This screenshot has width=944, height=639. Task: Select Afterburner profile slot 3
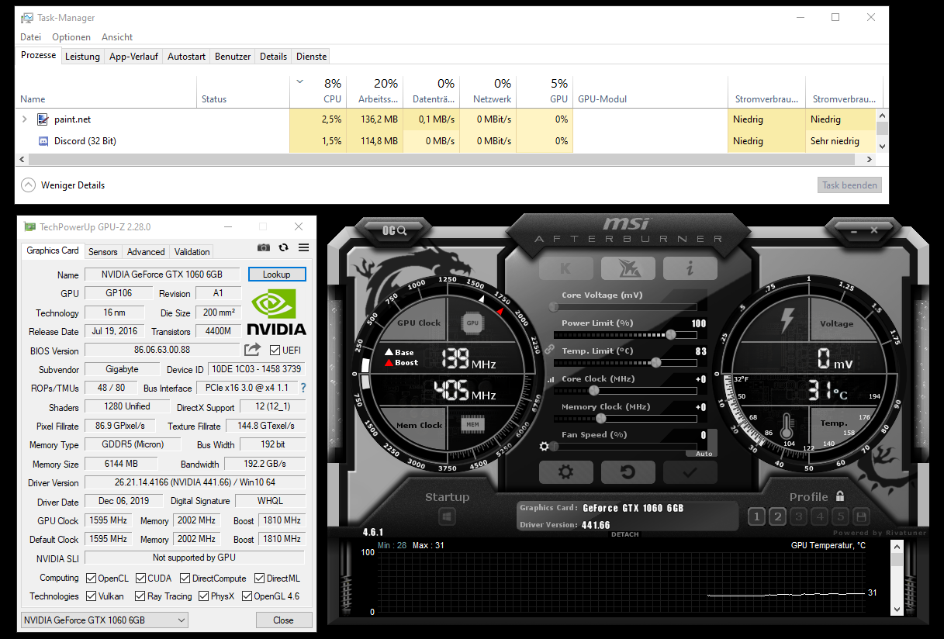coord(798,516)
